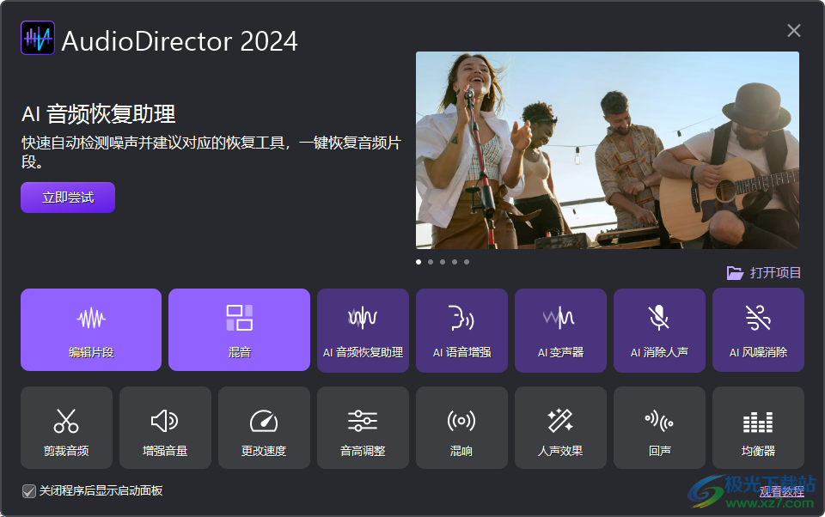Open the 人声效果 vocal effects tool
This screenshot has height=517, width=825.
click(560, 427)
